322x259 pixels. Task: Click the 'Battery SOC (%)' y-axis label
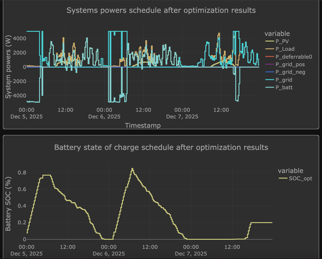(8, 204)
